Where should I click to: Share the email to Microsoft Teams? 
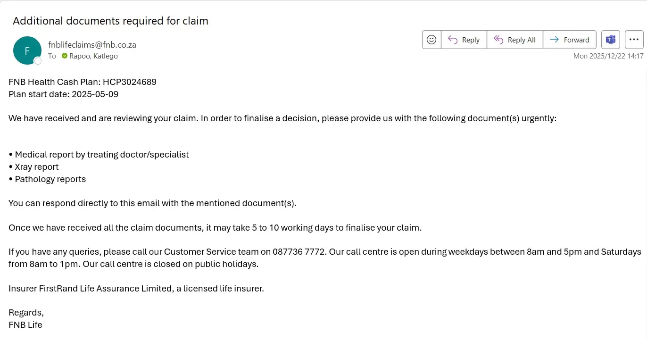611,40
